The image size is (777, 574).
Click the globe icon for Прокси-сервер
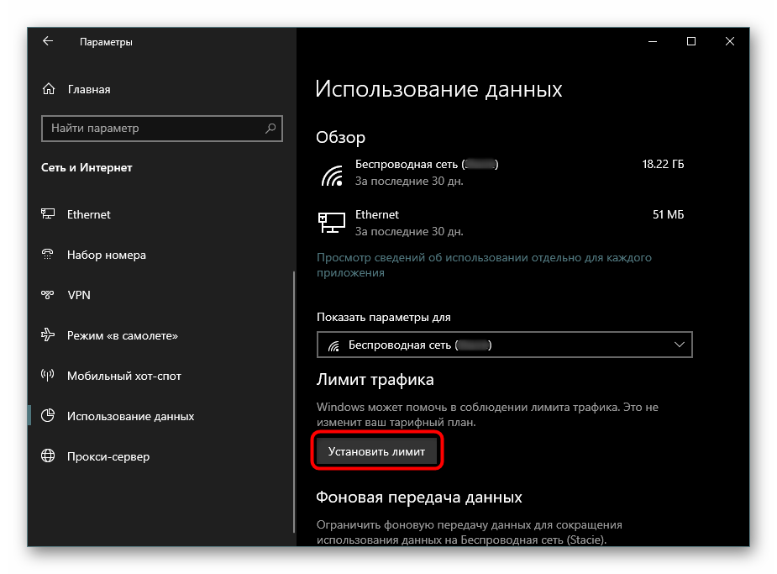pos(49,456)
